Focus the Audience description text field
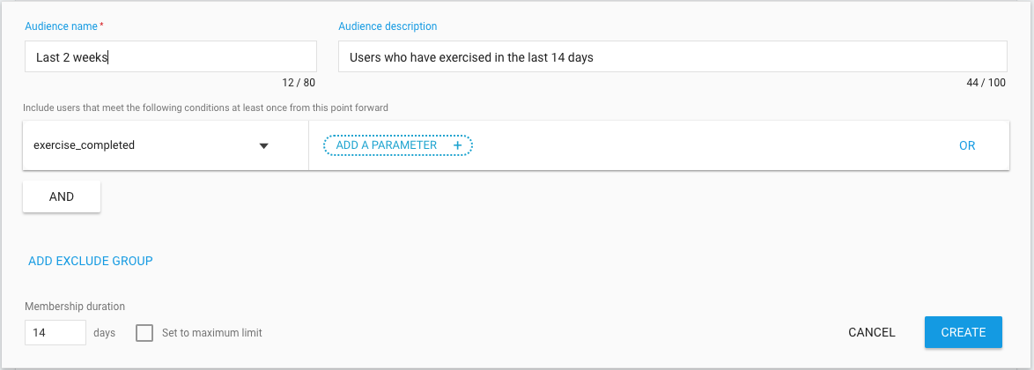 [x=673, y=56]
